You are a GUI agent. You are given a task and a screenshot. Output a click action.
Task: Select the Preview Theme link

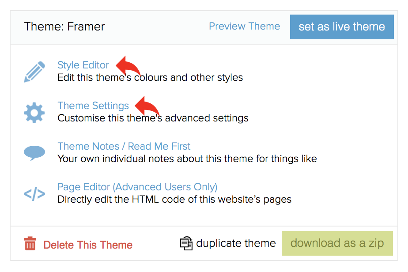pyautogui.click(x=244, y=26)
